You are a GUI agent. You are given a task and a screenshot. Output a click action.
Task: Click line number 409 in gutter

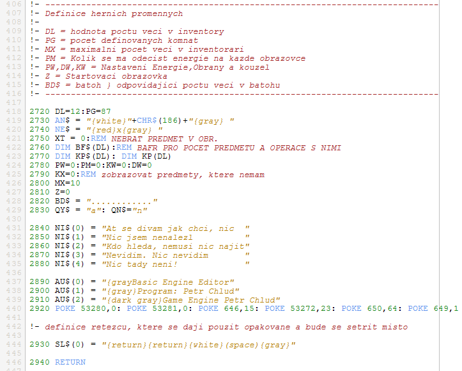14,31
